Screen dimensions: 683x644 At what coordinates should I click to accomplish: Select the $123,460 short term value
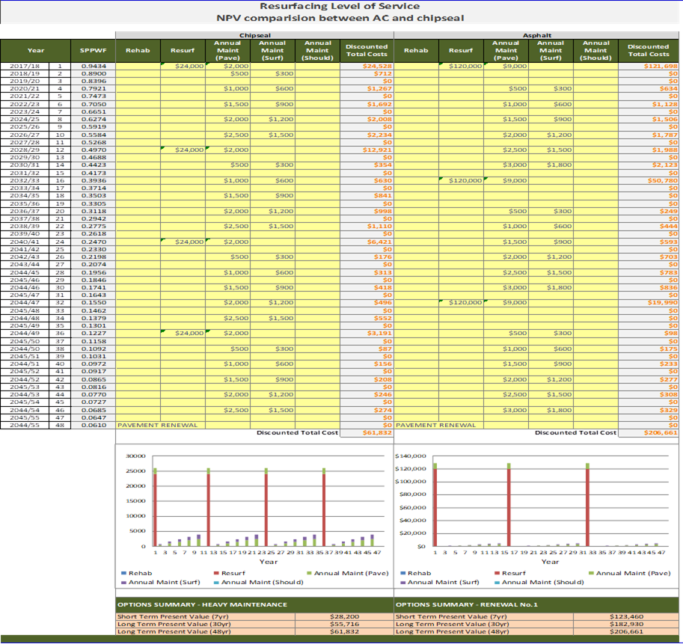626,616
